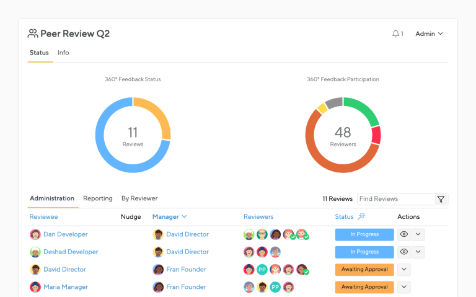
Task: Expand actions dropdown for Deshad Developer
Action: coord(418,252)
